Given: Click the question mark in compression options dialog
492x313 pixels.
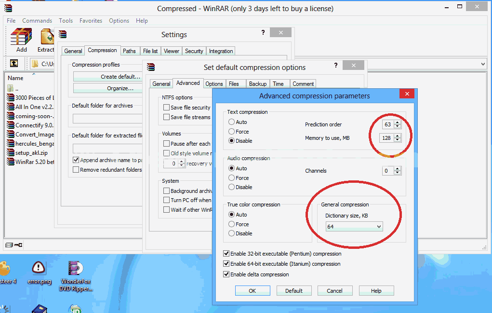Looking at the screenshot, I should 336,65.
